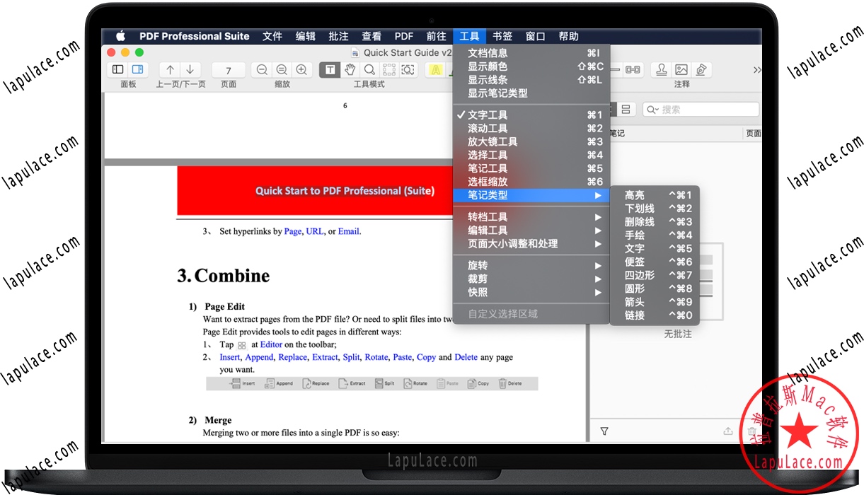Open the Apple menu
Screen dimensions: 864x495
tap(120, 36)
